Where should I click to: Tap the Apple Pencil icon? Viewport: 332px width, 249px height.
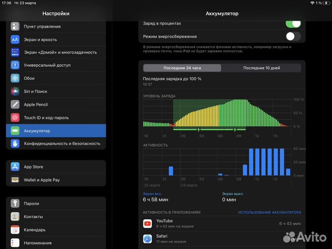click(x=15, y=105)
